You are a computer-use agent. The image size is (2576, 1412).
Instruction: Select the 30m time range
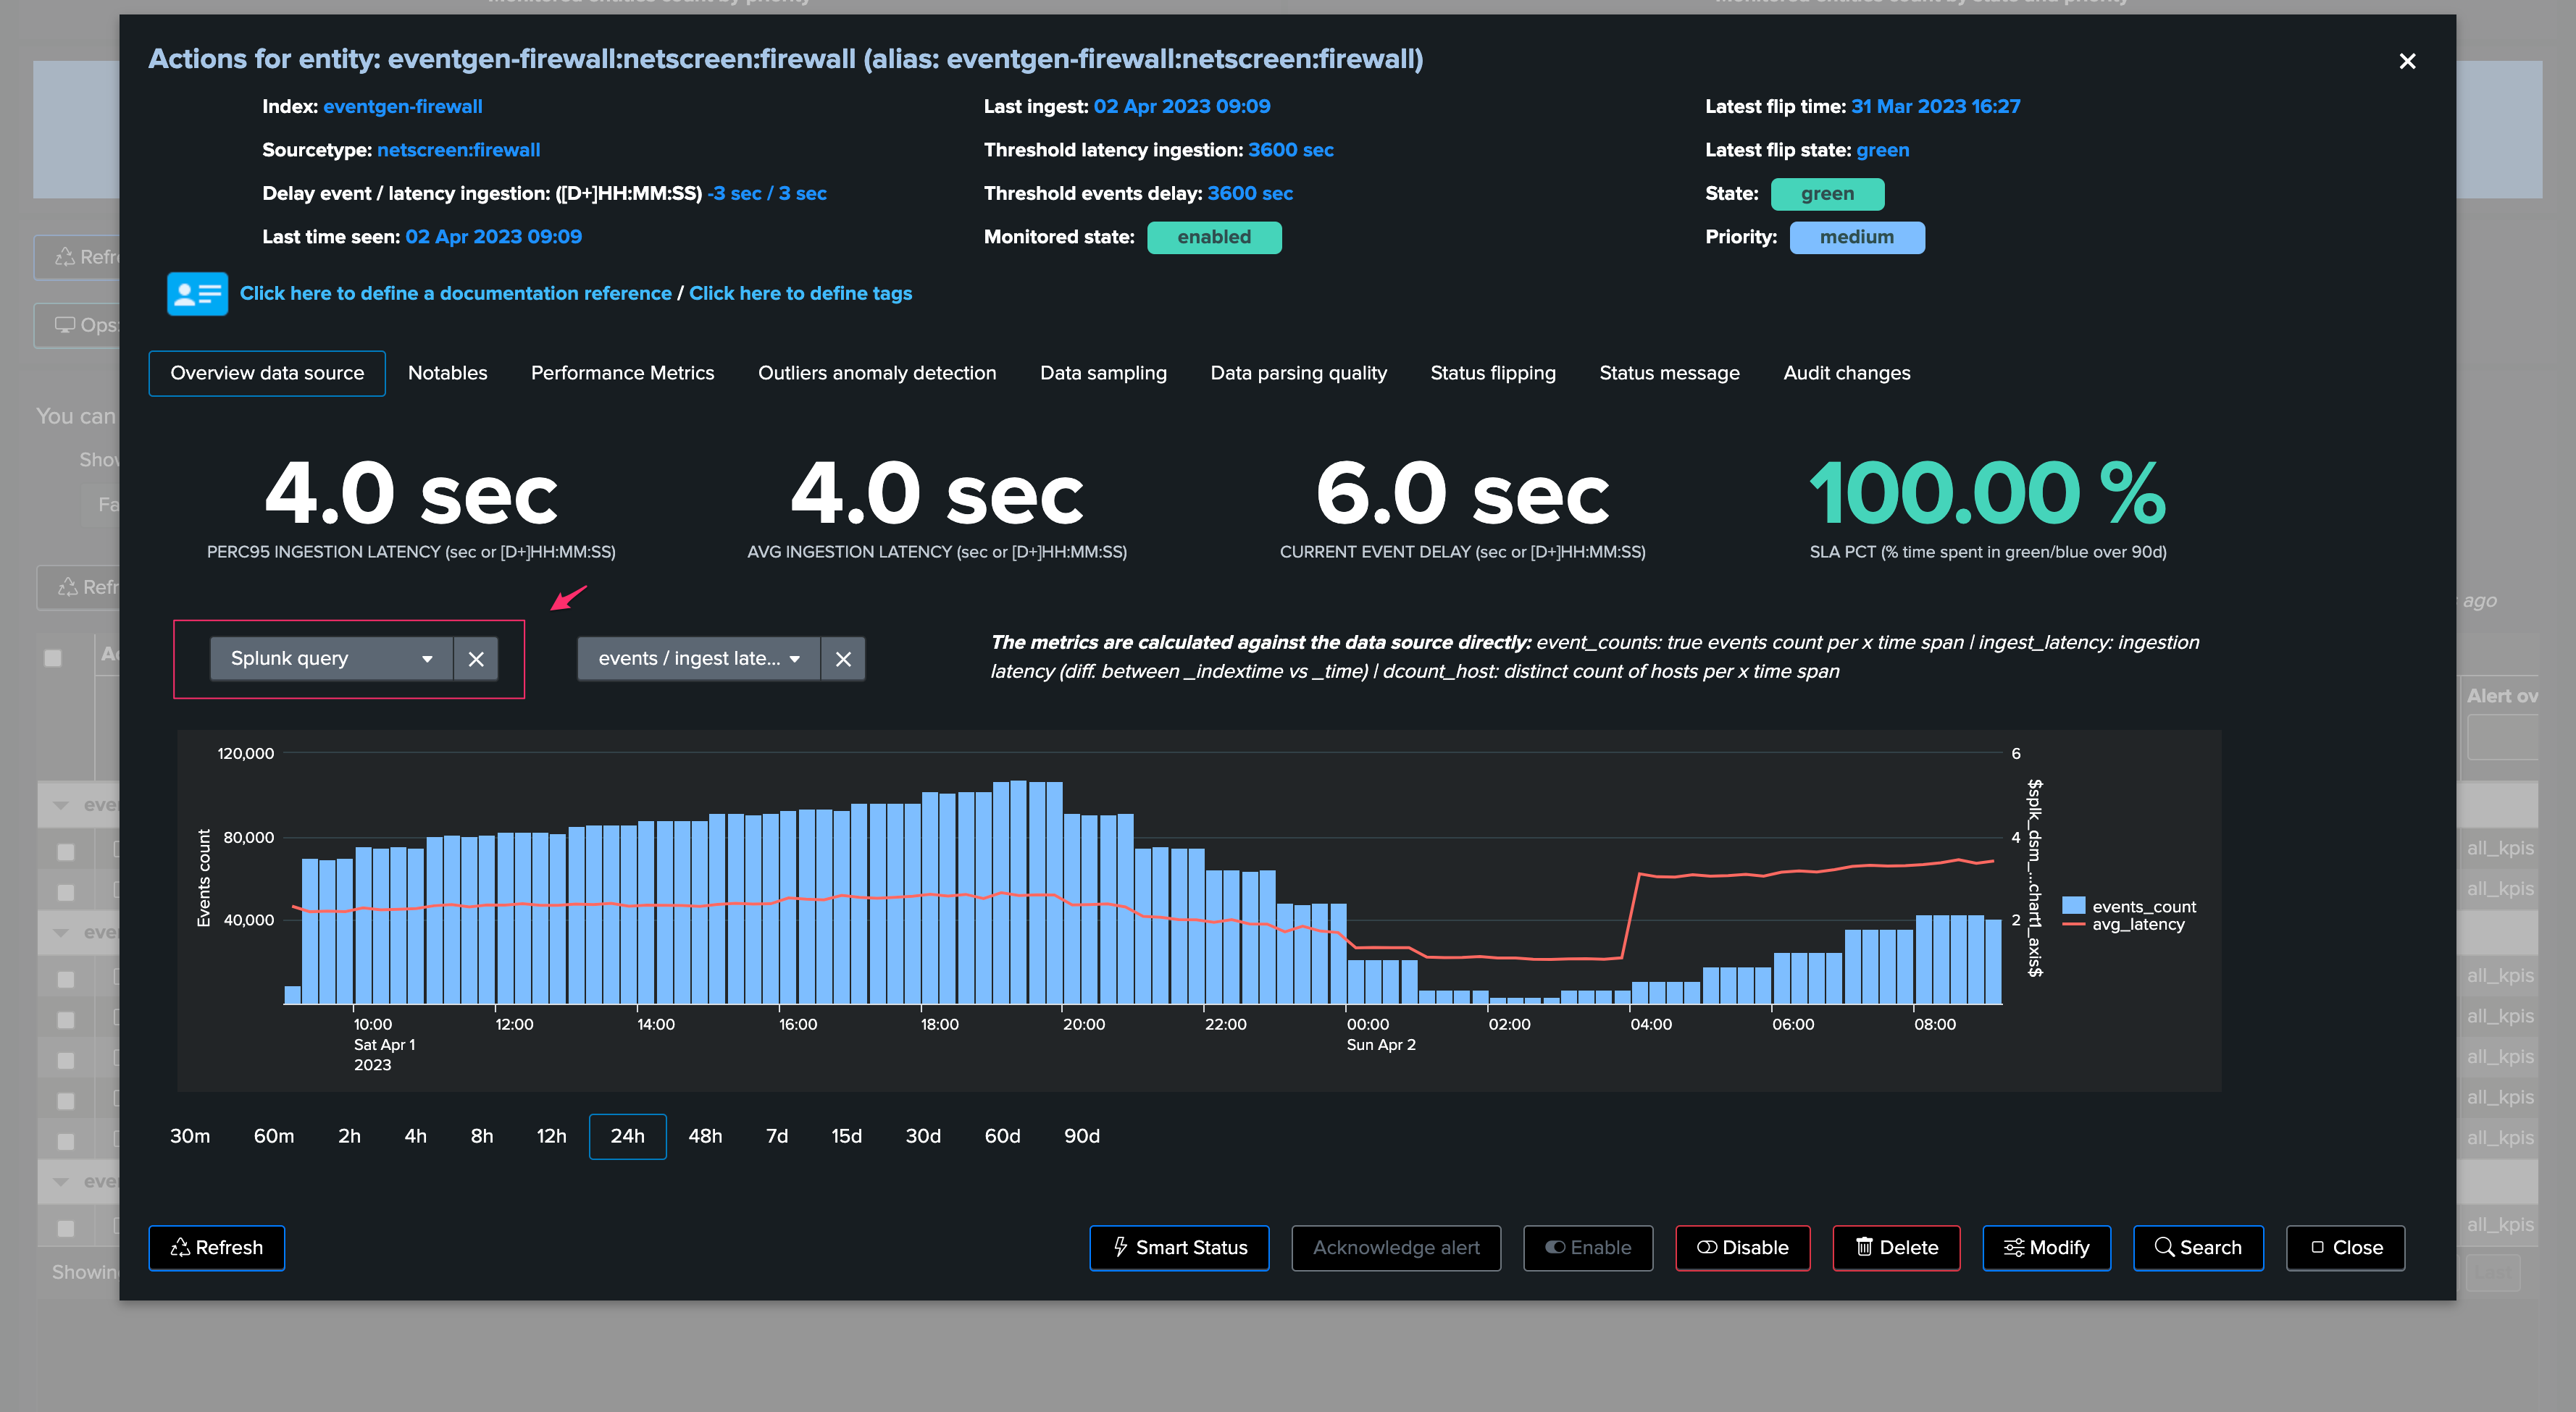pos(190,1136)
